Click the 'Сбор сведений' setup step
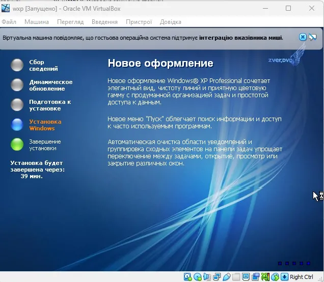Viewport: 324px width, 282px height. (x=43, y=65)
